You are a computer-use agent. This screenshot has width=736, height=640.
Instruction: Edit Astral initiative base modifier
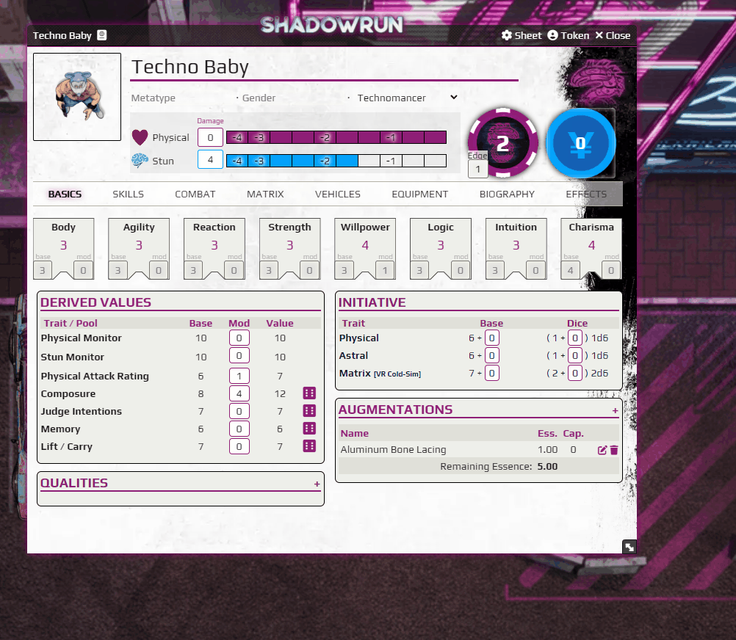492,355
